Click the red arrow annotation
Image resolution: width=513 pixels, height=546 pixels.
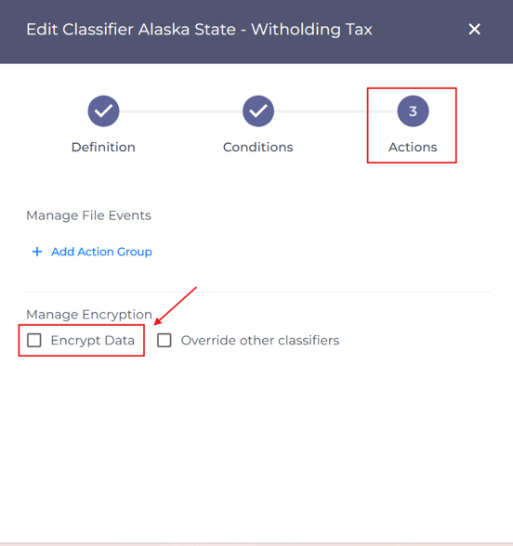point(176,305)
